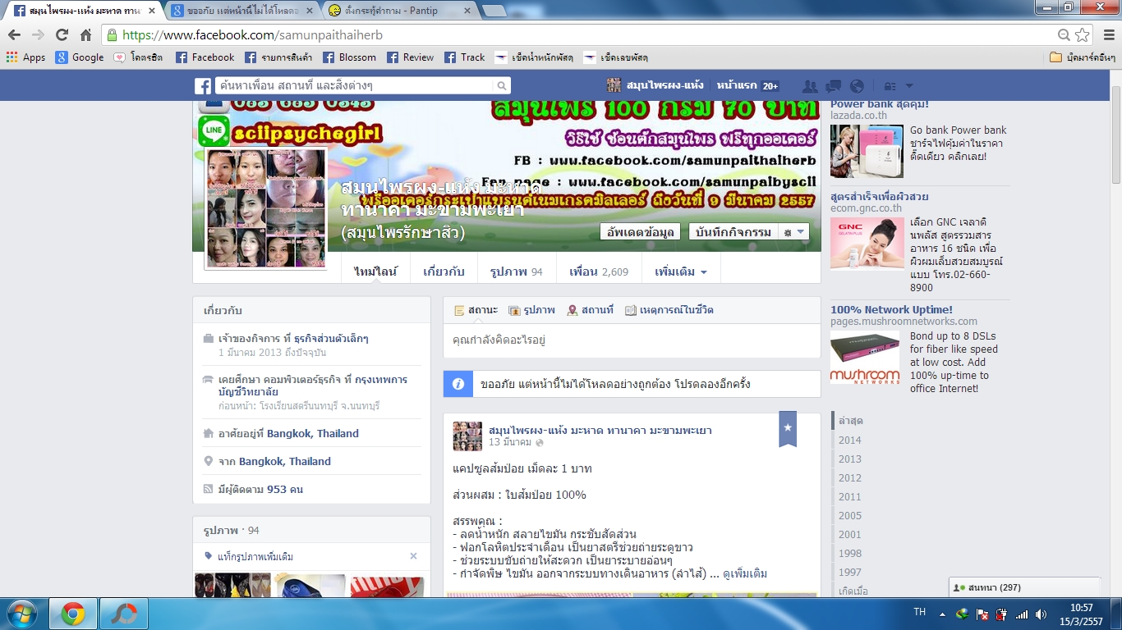This screenshot has height=630, width=1122.
Task: Open the followers link 953 คน
Action: (x=285, y=489)
